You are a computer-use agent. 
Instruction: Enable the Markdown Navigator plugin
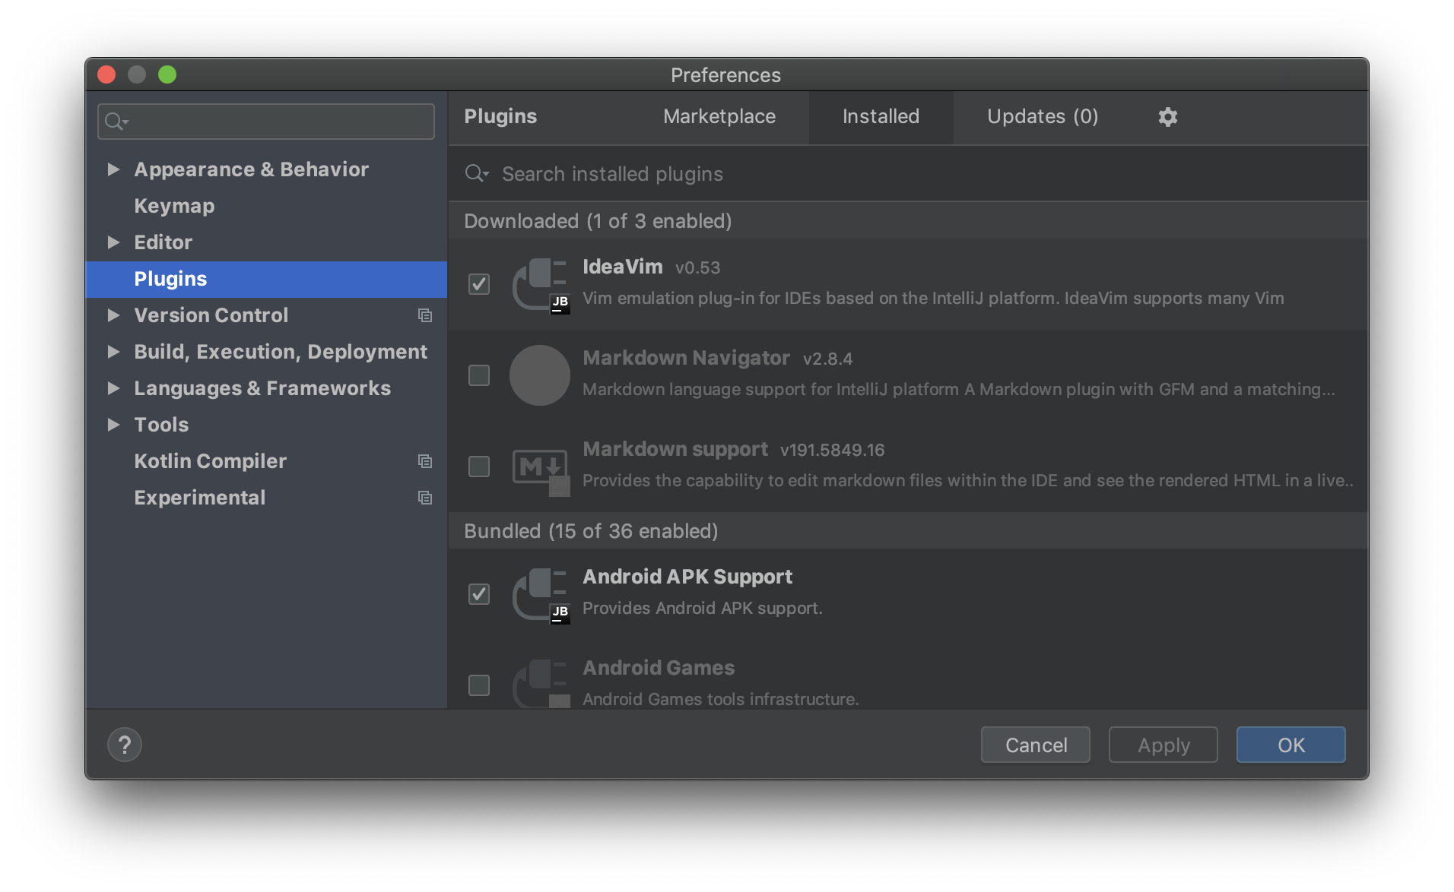[x=478, y=375]
